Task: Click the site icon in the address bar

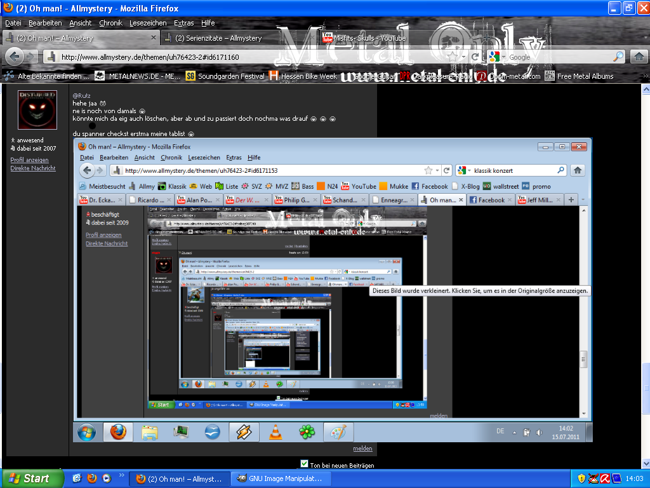Action: tap(51, 57)
